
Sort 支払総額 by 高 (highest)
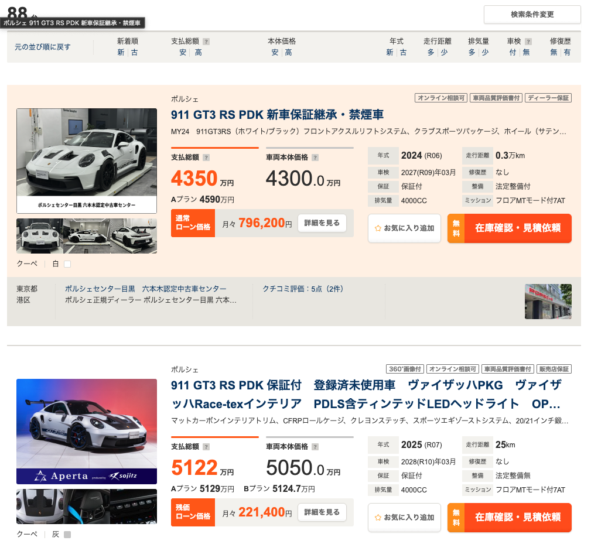(x=198, y=52)
